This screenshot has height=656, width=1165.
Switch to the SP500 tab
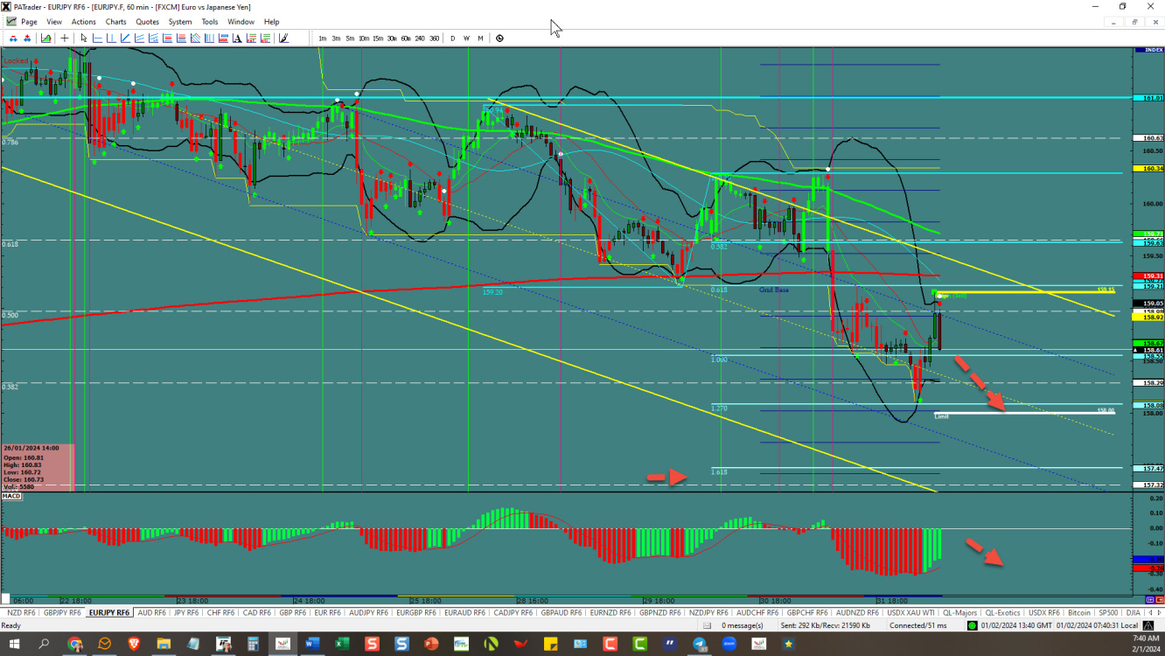click(1109, 612)
